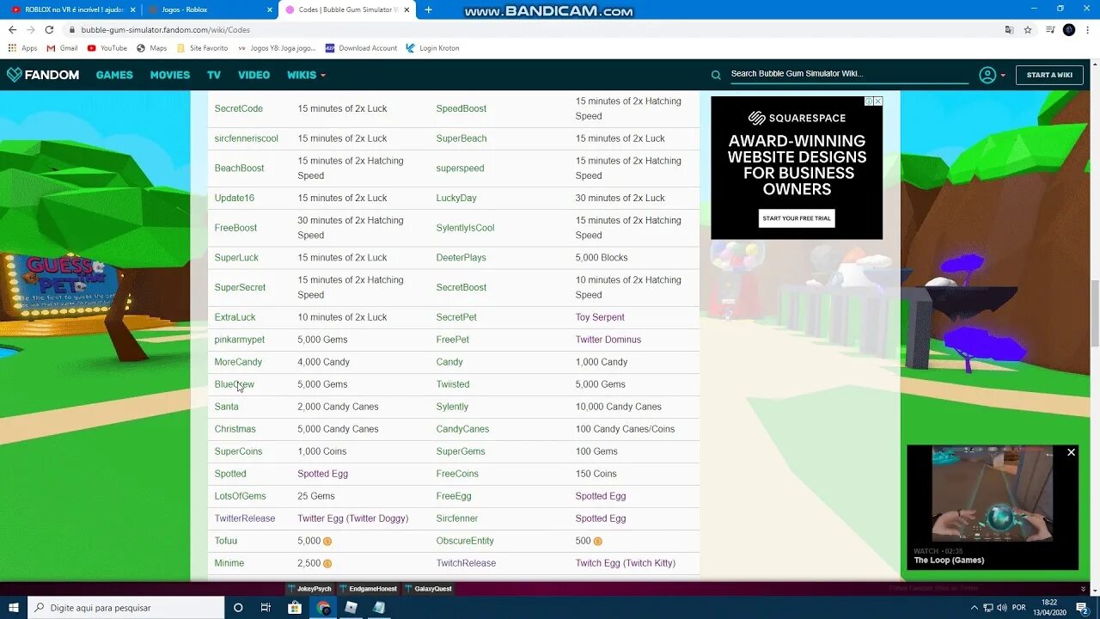Click the Spotted Egg link in Spotted row

pos(322,474)
